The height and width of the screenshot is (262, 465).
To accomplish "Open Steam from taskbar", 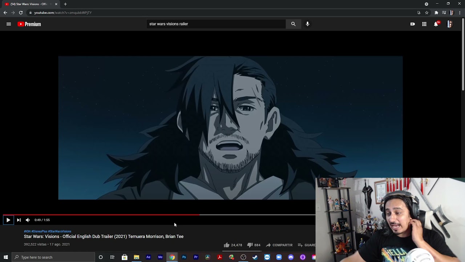I will 255,257.
